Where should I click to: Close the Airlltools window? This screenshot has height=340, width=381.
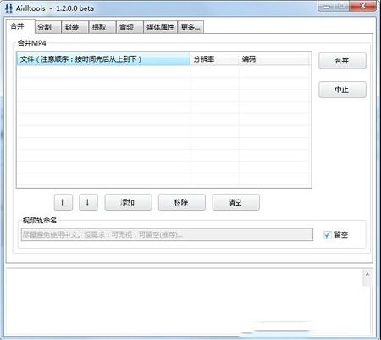pyautogui.click(x=363, y=6)
